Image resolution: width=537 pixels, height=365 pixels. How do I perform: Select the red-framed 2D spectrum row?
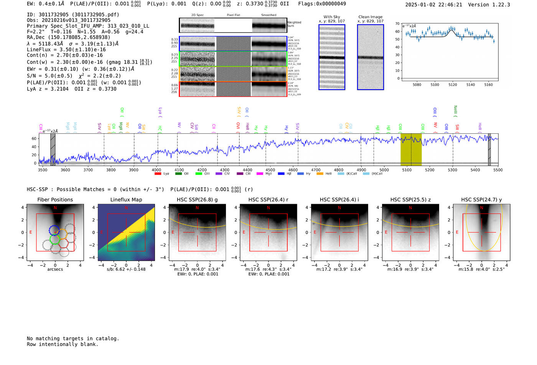[233, 89]
